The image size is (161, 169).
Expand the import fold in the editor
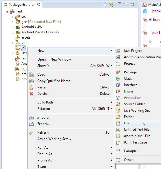(x=150, y=20)
